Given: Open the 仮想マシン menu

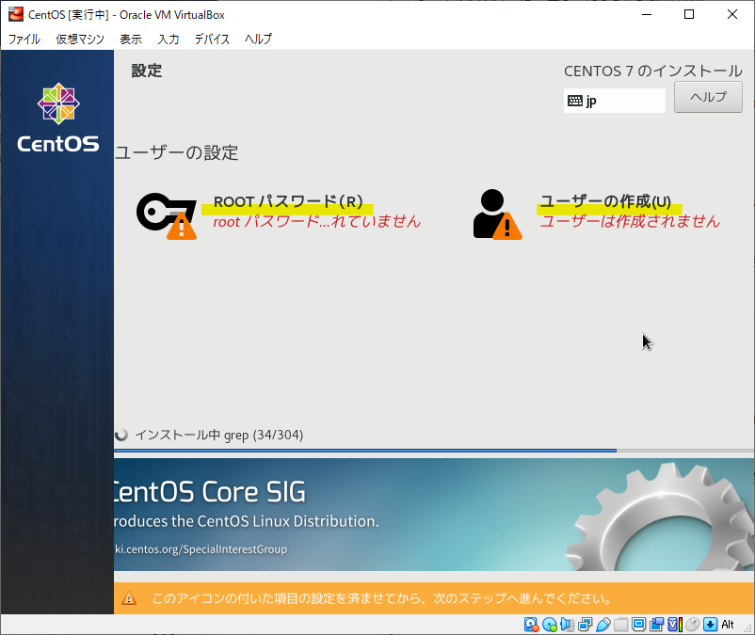Looking at the screenshot, I should (79, 40).
